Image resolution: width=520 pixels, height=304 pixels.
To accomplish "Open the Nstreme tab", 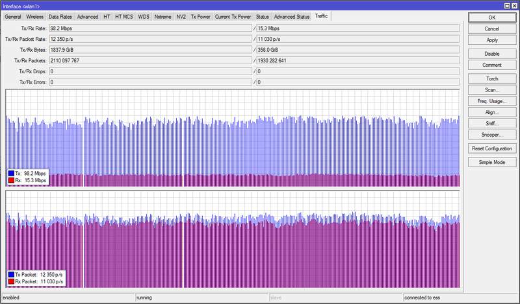I will (163, 17).
